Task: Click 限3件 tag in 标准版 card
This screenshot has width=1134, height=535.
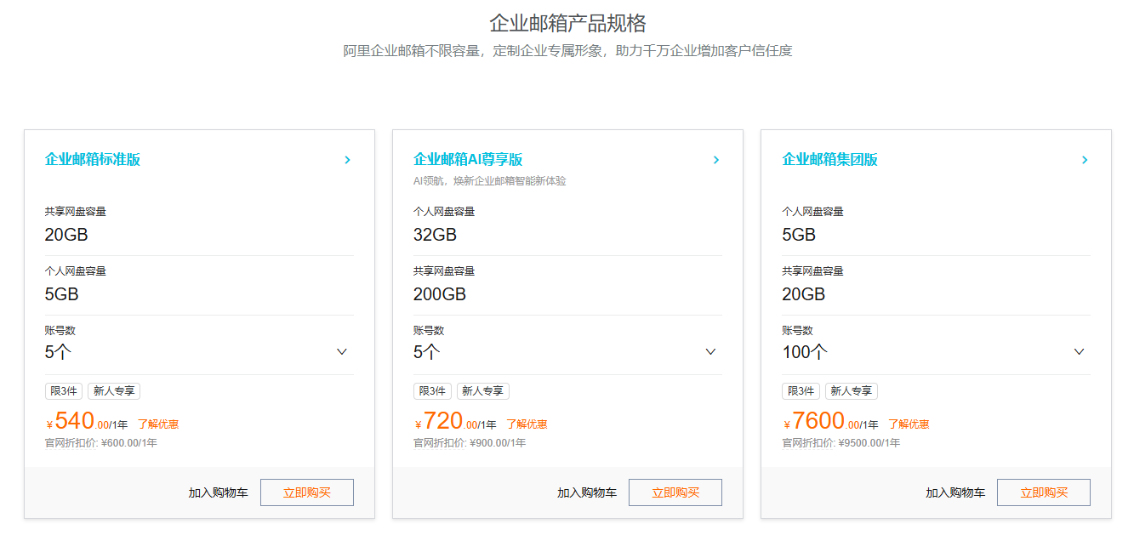Action: tap(64, 391)
